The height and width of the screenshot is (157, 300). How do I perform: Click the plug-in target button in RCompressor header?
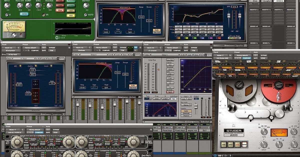pyautogui.click(x=69, y=48)
